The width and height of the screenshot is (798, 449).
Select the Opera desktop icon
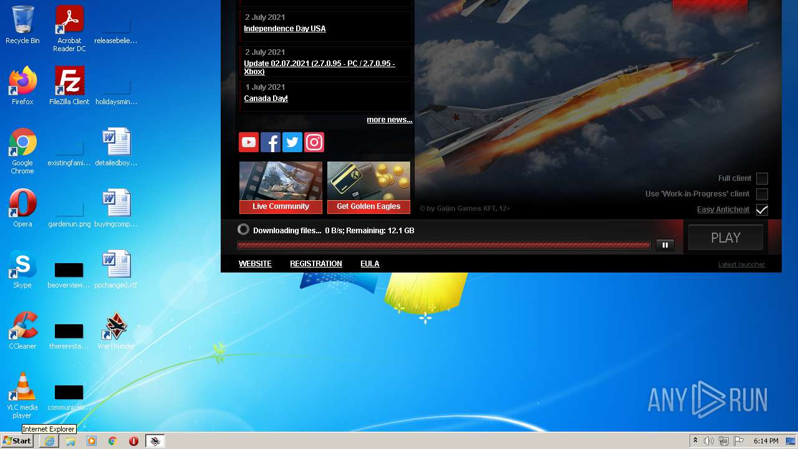click(22, 208)
